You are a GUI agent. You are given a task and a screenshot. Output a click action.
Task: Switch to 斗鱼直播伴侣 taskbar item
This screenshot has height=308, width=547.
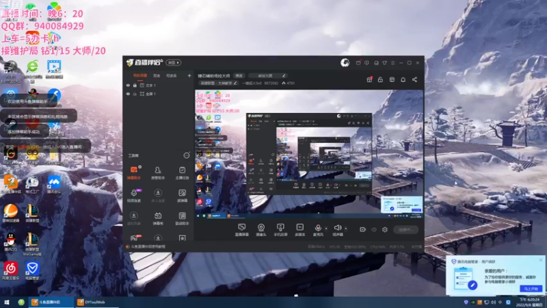pos(51,302)
